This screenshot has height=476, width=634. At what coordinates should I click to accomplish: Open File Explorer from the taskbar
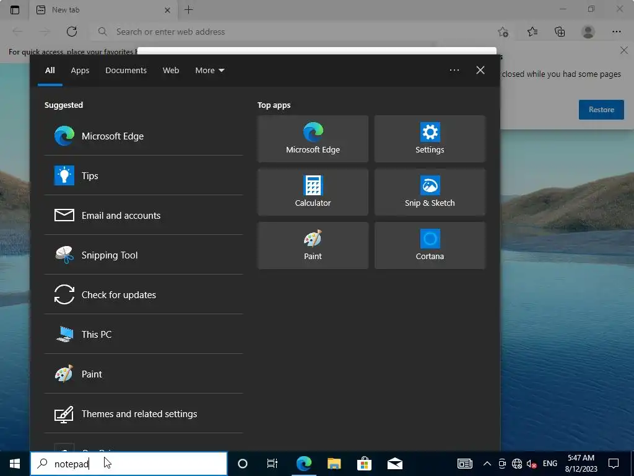[334, 464]
